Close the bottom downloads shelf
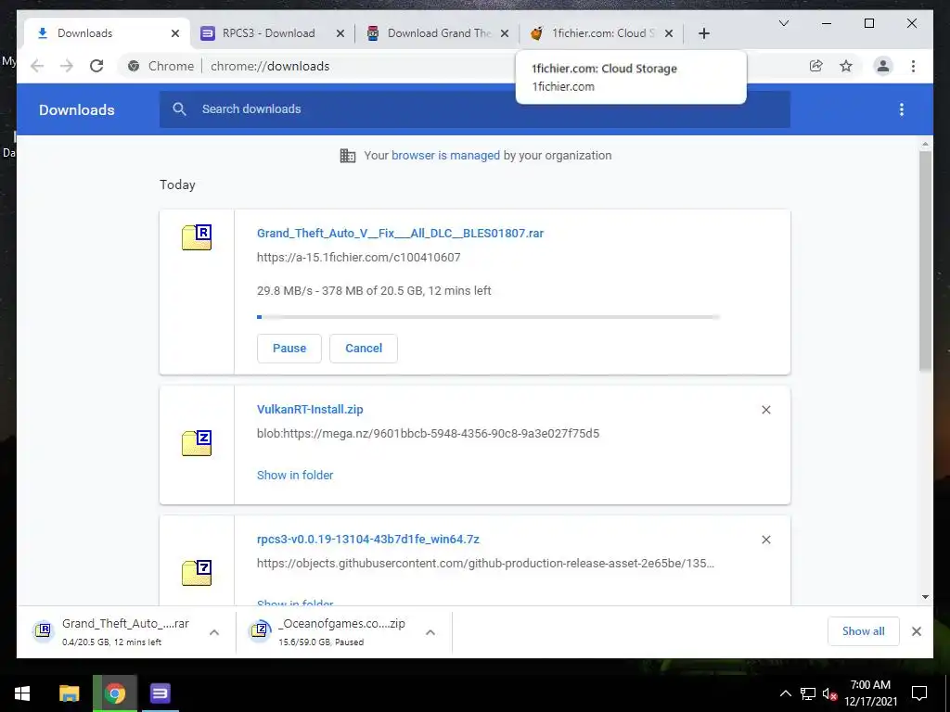Viewport: 950px width, 712px height. (916, 631)
